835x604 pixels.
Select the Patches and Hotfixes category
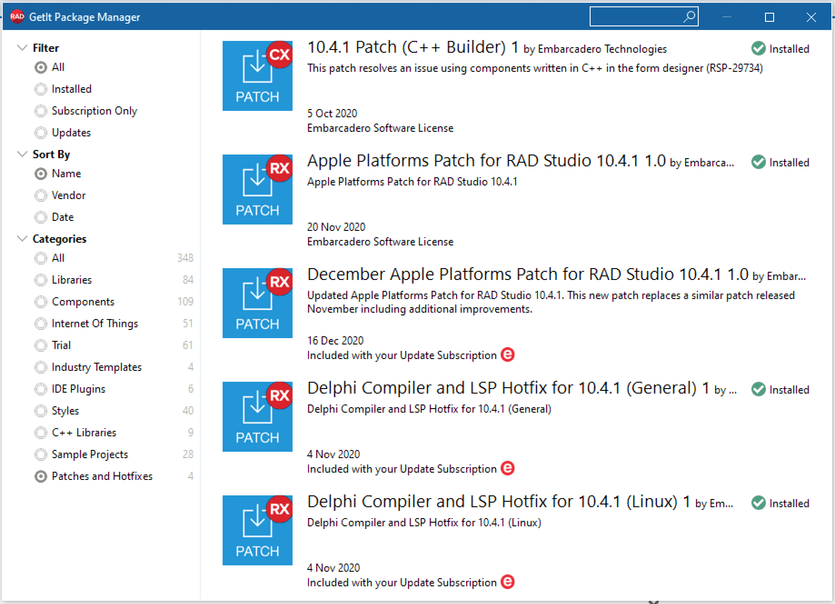[41, 476]
